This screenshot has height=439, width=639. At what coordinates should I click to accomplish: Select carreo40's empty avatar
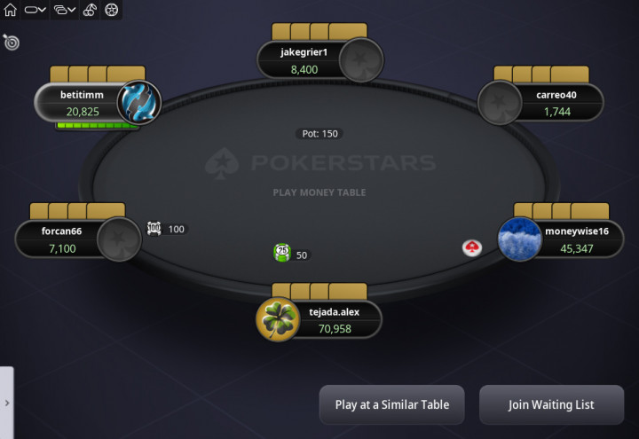click(500, 103)
